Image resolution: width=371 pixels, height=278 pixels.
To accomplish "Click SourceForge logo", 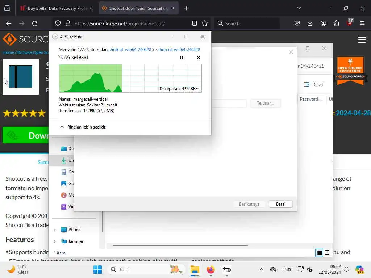I will tap(26, 39).
